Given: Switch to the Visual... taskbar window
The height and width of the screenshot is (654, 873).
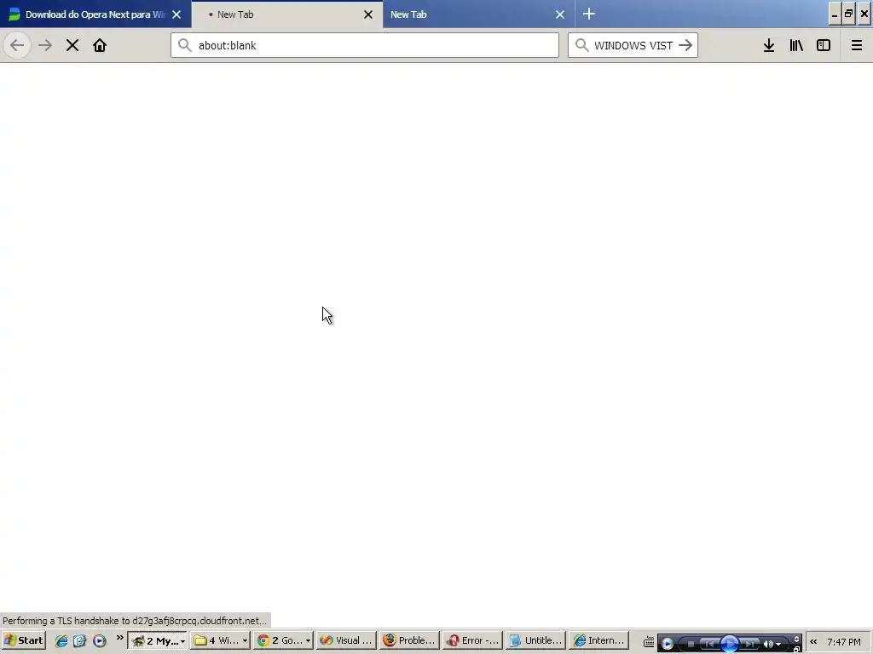Looking at the screenshot, I should click(x=346, y=640).
